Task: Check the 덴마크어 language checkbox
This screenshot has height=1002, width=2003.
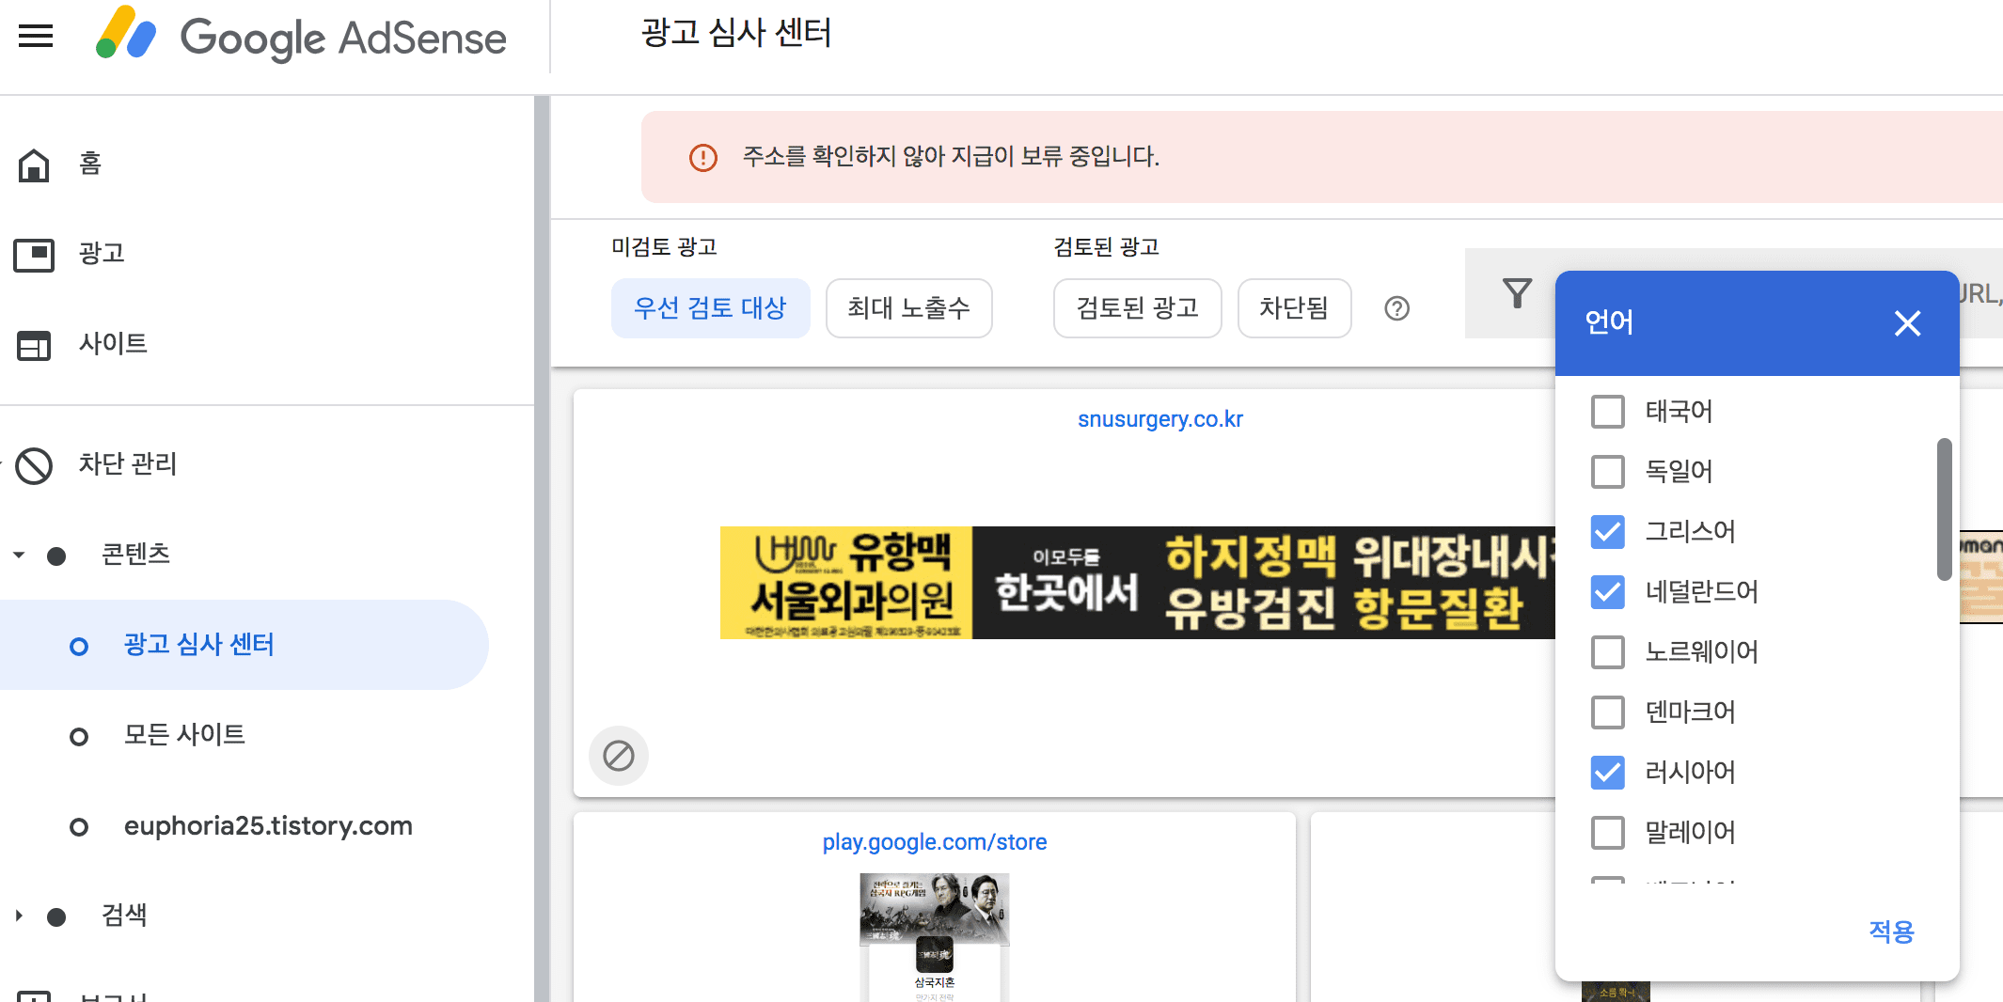Action: pos(1608,712)
